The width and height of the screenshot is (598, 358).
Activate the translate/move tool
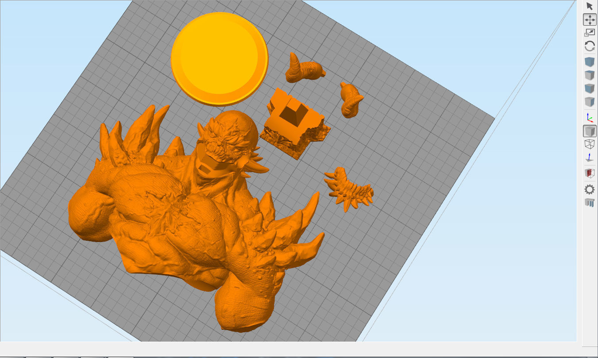pyautogui.click(x=590, y=19)
